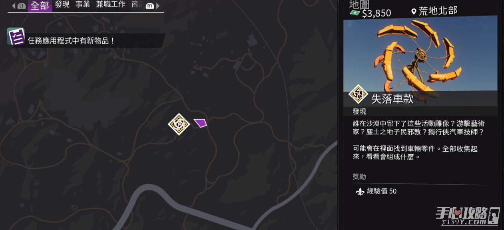Image resolution: width=504 pixels, height=230 pixels.
Task: Click the orange car-door sculpture preview image
Action: coord(420,56)
